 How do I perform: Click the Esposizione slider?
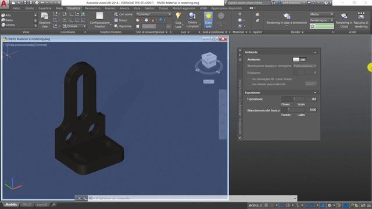tap(293, 99)
